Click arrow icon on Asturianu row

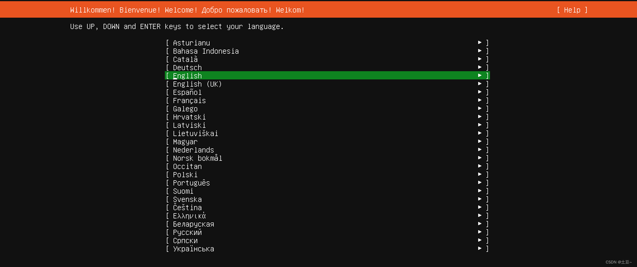[x=480, y=42]
